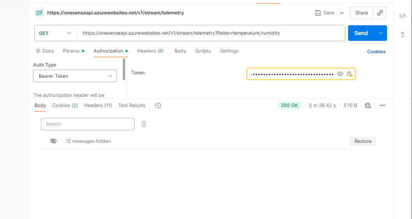This screenshot has height=219, width=412.
Task: Click the 510 B response size
Action: [350, 105]
